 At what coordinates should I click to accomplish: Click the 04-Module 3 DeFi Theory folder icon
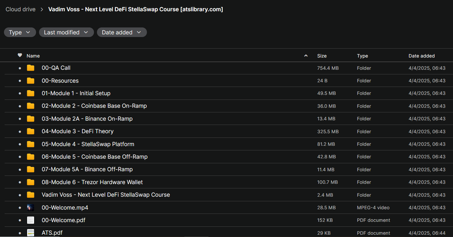pos(30,132)
